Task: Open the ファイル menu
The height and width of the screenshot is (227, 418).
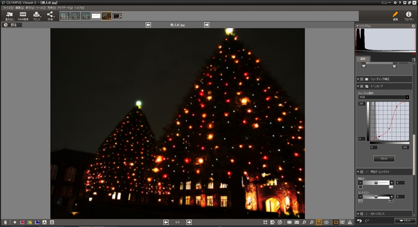Action: click(x=8, y=8)
